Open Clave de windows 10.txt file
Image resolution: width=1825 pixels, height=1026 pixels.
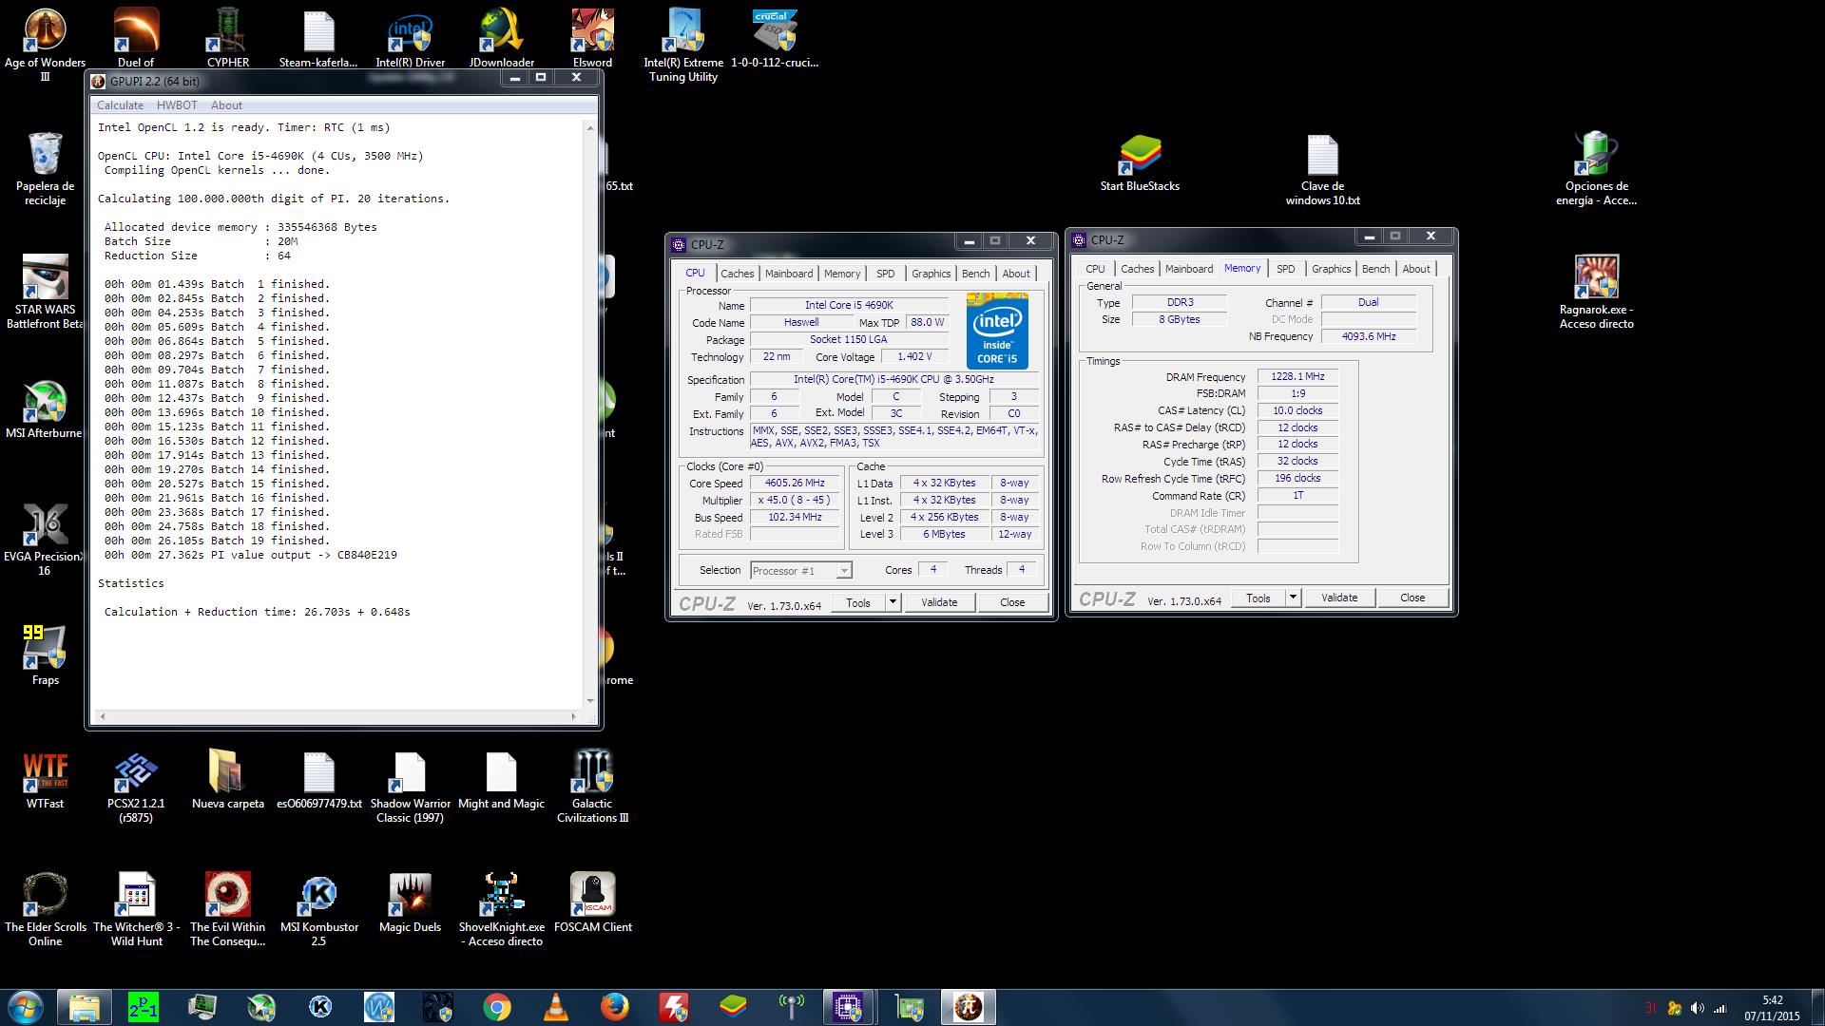[x=1322, y=169]
